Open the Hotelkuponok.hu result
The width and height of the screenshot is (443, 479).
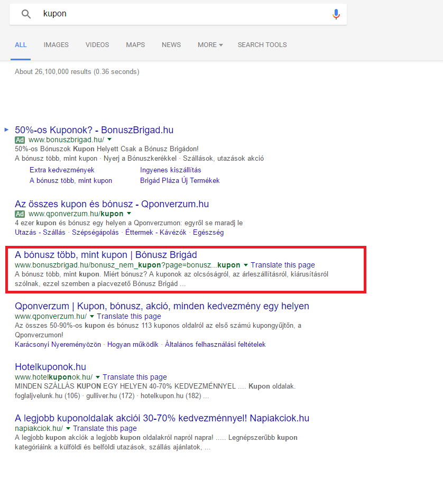click(x=50, y=367)
